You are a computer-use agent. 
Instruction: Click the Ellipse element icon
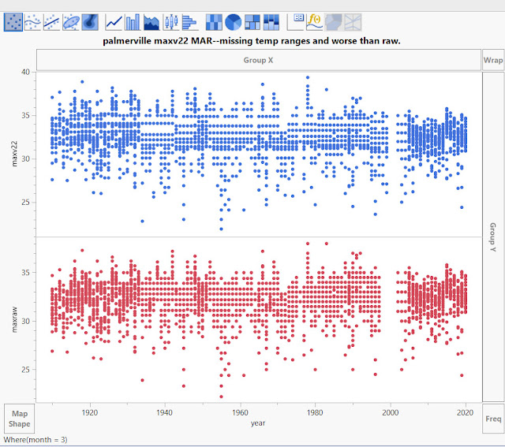pos(71,22)
